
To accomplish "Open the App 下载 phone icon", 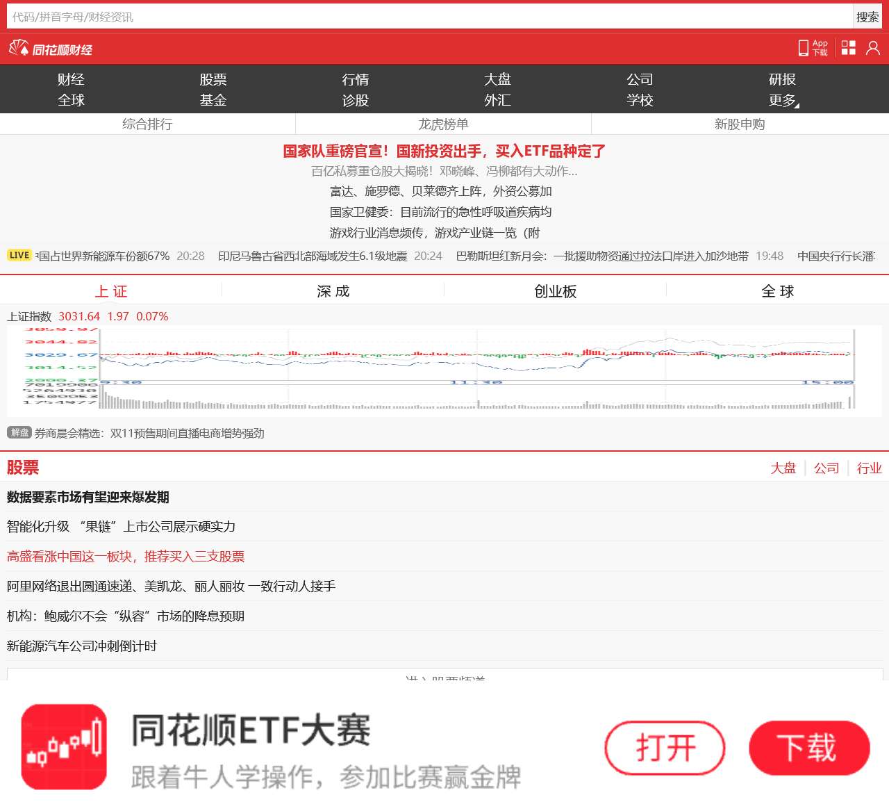I will pyautogui.click(x=813, y=47).
